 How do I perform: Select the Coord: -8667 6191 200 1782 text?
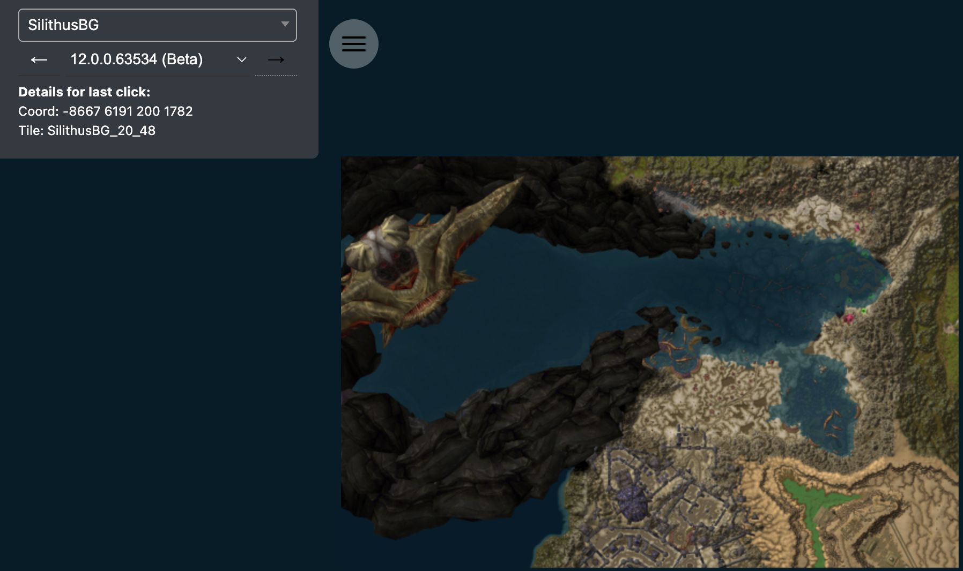(106, 111)
